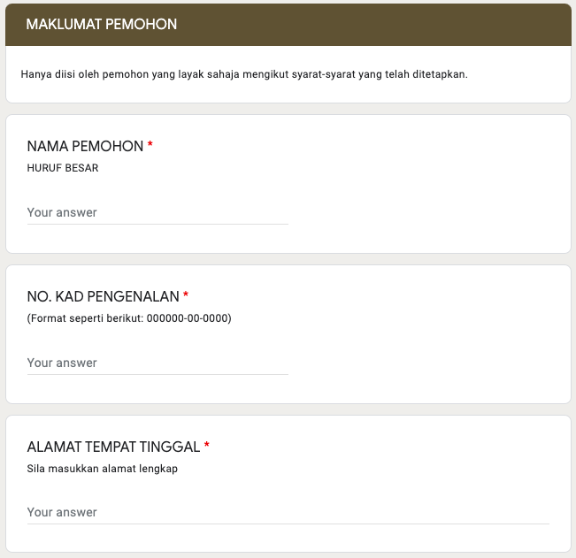
Task: Select the ALAMAT TEMPAT TINGGAL answer field
Action: point(288,513)
